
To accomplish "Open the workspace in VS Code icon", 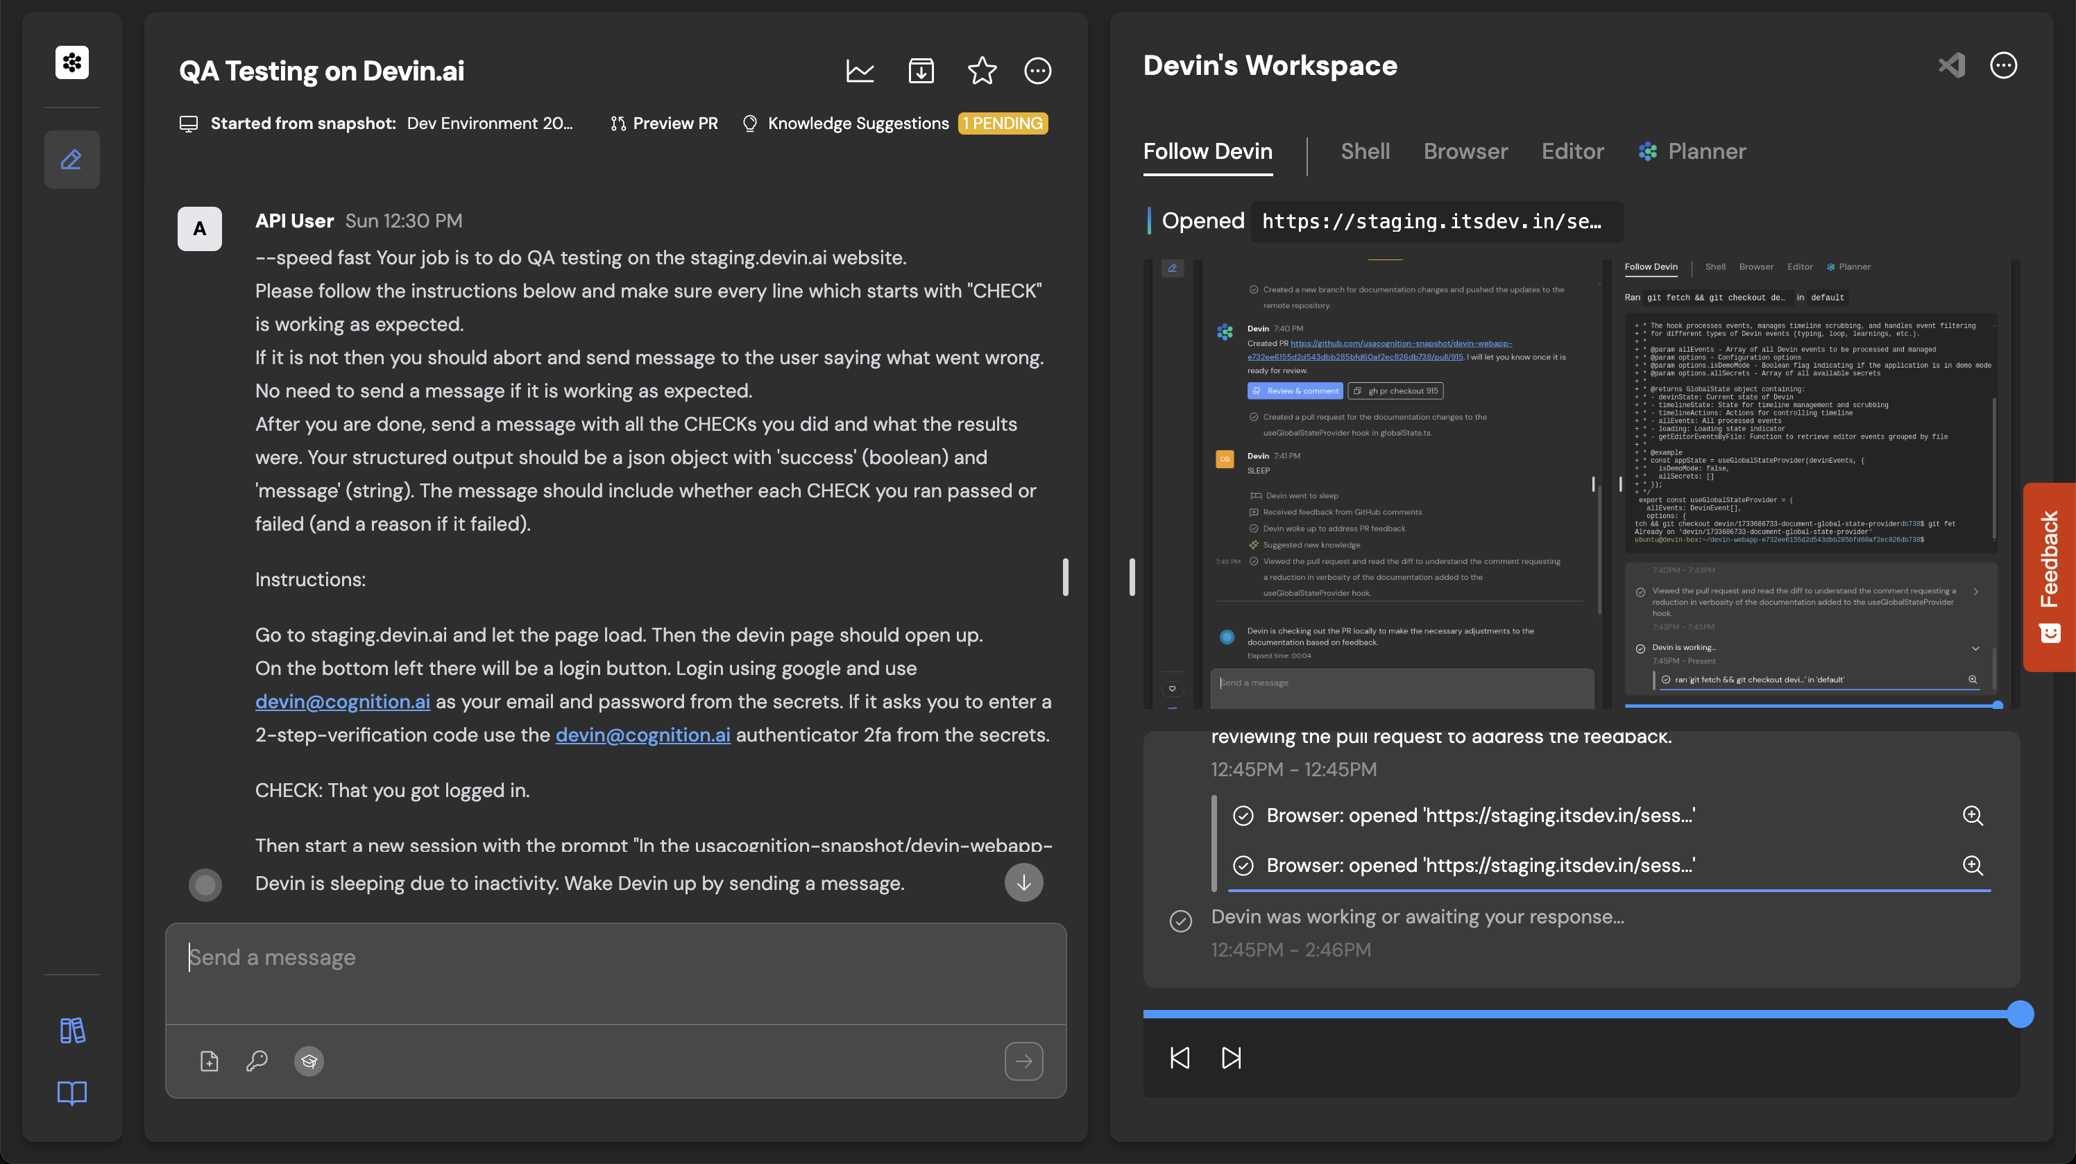I will (x=1951, y=65).
